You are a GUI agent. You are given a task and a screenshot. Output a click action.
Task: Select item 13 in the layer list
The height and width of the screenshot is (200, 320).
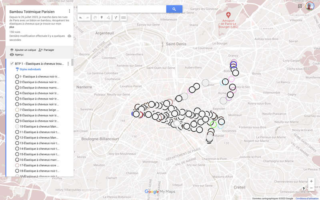[x=39, y=143]
